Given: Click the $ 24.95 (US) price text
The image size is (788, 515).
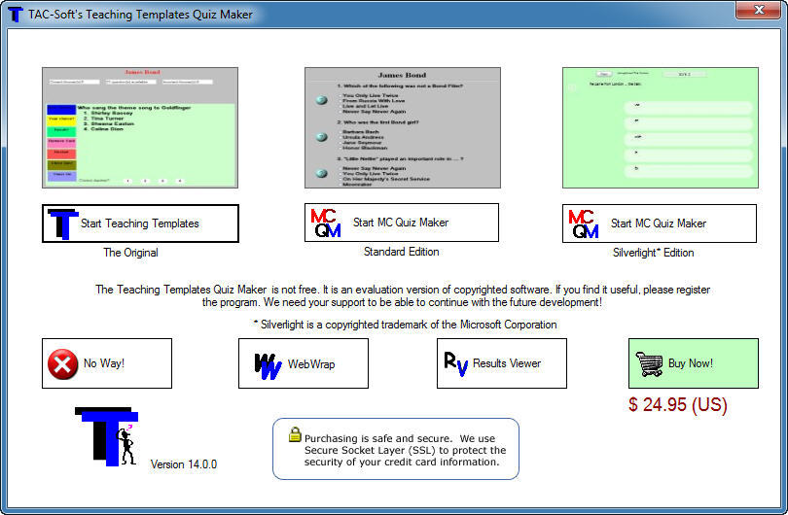Looking at the screenshot, I should coord(678,404).
